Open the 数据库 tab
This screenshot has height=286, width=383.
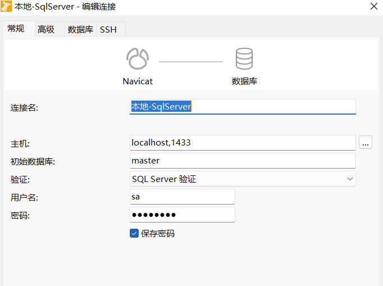[x=80, y=29]
